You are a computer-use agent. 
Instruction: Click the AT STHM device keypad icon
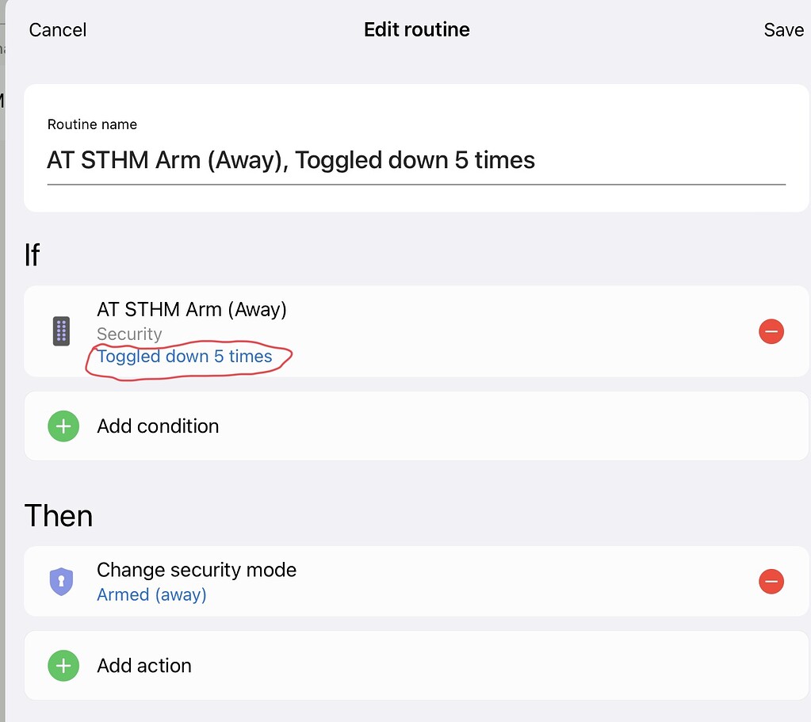(x=61, y=330)
